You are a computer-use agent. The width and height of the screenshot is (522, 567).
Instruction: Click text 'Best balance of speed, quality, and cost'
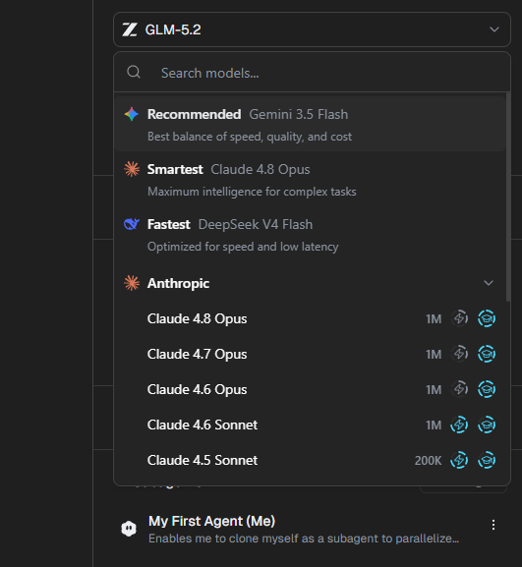[x=250, y=137]
